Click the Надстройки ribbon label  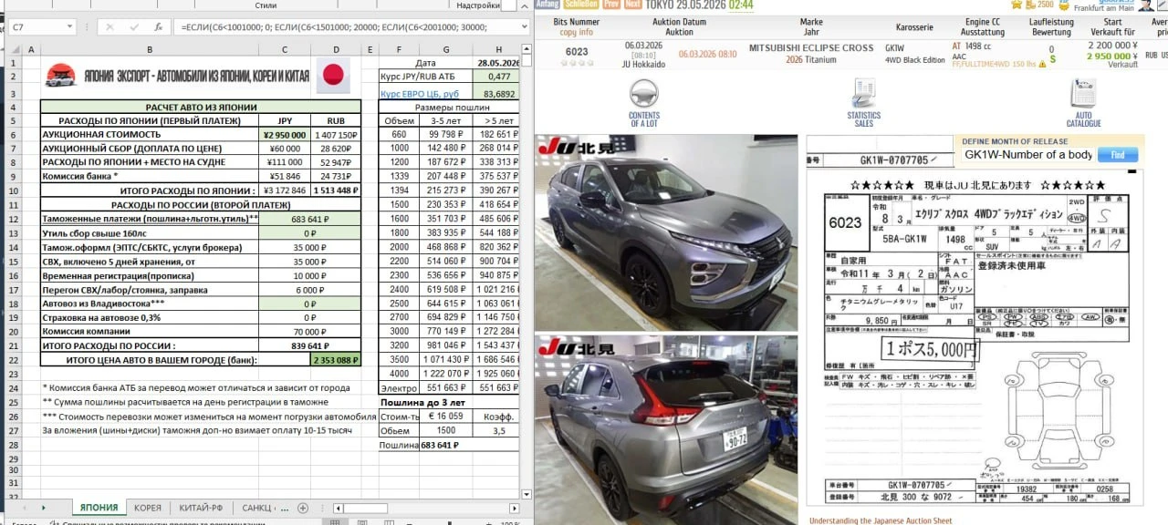(x=477, y=5)
